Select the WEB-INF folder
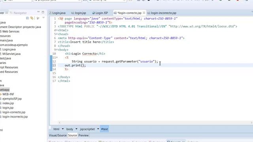 8,94
